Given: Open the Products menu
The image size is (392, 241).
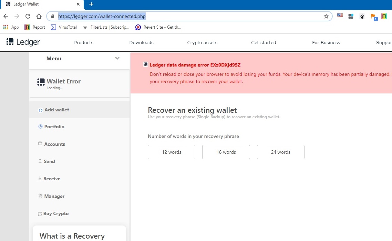Looking at the screenshot, I should 84,42.
